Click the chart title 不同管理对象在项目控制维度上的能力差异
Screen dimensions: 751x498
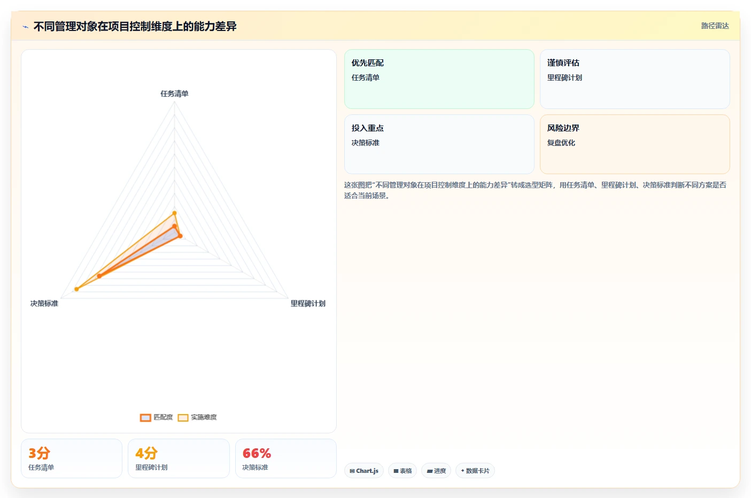coord(135,26)
